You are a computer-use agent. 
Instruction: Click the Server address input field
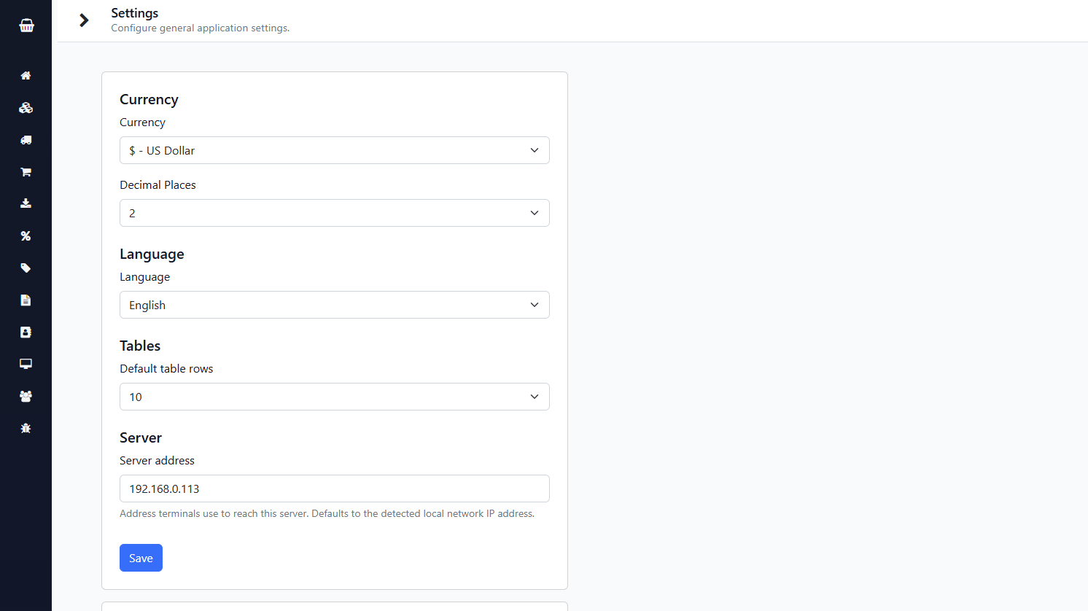point(335,489)
